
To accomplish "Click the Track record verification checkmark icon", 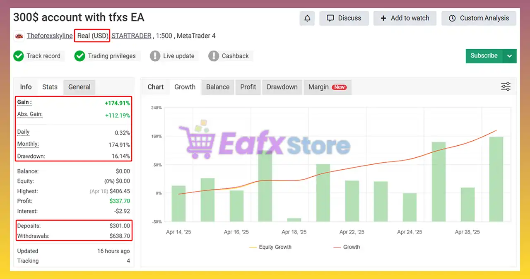I will [x=19, y=56].
